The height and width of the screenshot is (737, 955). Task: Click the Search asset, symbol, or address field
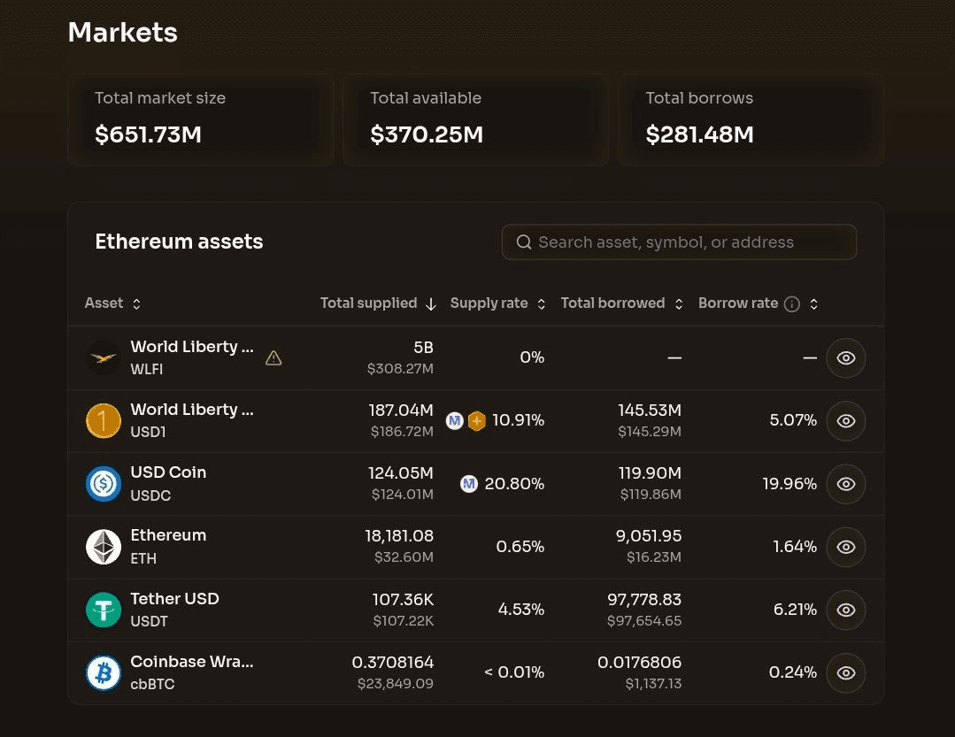tap(679, 242)
